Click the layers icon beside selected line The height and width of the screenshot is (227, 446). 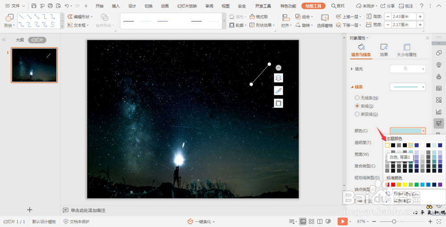(278, 78)
